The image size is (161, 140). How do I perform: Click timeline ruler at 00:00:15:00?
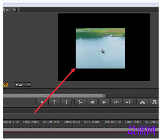click(x=11, y=122)
